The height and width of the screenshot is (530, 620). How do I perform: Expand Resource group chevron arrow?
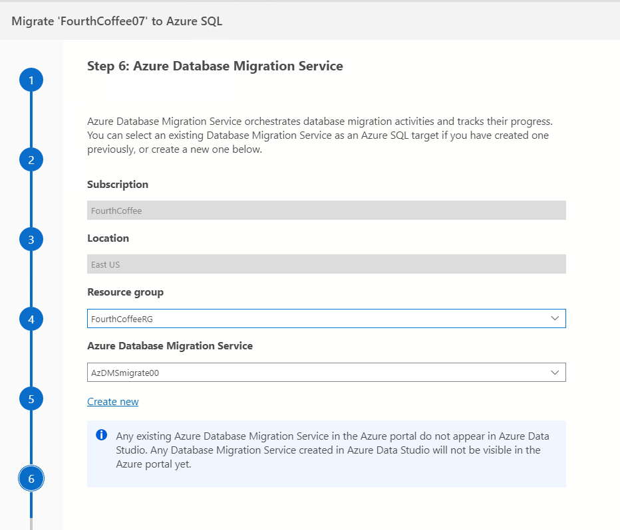(x=555, y=319)
